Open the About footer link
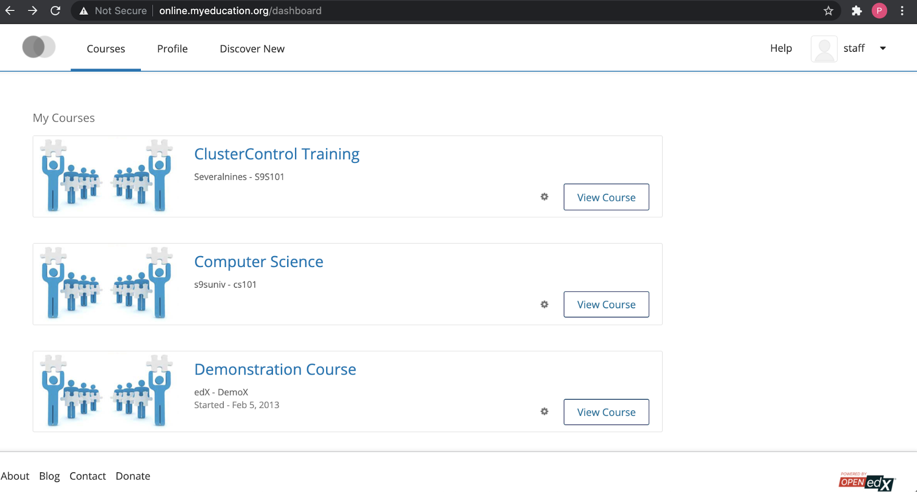The width and height of the screenshot is (917, 492). (15, 476)
